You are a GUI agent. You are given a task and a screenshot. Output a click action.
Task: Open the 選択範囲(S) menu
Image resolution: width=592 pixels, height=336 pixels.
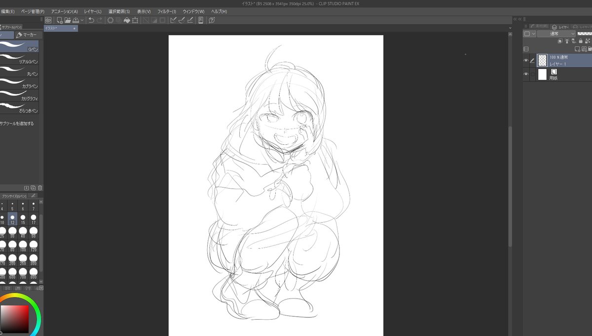pos(119,11)
